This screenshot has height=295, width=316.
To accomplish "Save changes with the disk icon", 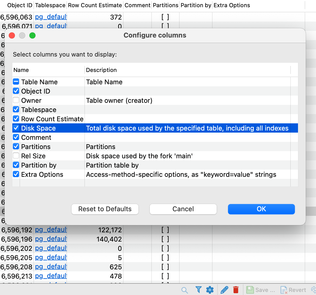I will tap(250, 290).
